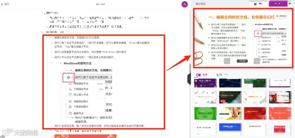The height and width of the screenshot is (138, 295).
Task: Click the 返回 back arrow button
Action: 5,4
